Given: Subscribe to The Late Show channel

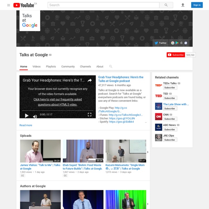Looking at the screenshot, I should (170, 108).
